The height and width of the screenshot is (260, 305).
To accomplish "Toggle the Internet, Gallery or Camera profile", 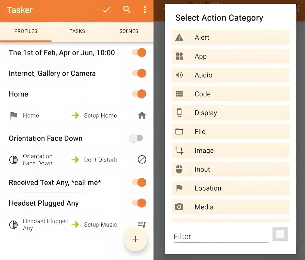I will (139, 73).
